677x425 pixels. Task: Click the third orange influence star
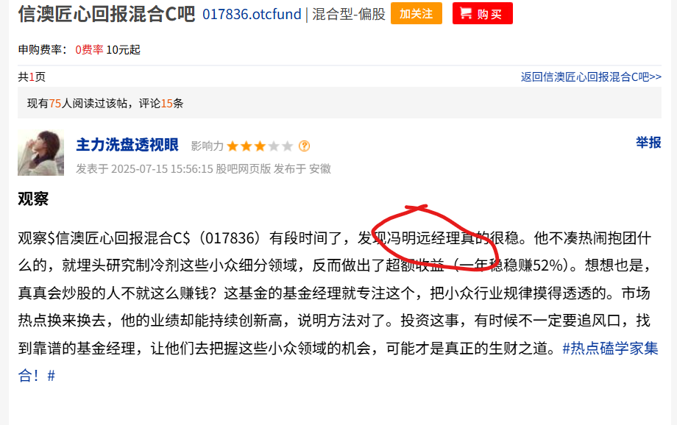(x=260, y=146)
